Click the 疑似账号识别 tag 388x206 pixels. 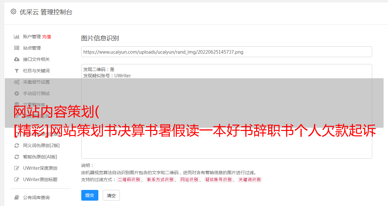[219, 180]
